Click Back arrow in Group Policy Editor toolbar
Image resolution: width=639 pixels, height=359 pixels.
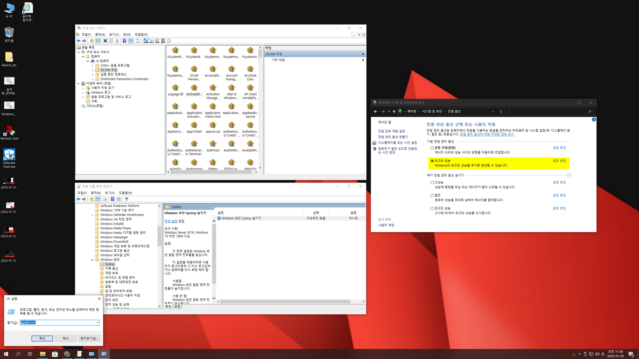78,199
